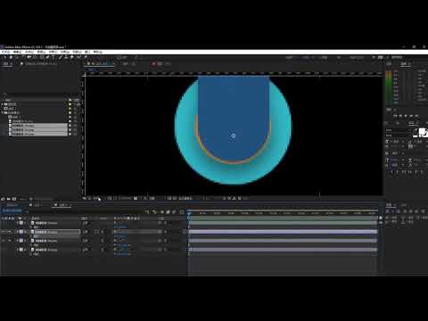Select the Selection arrow tool in toolbar

point(4,57)
